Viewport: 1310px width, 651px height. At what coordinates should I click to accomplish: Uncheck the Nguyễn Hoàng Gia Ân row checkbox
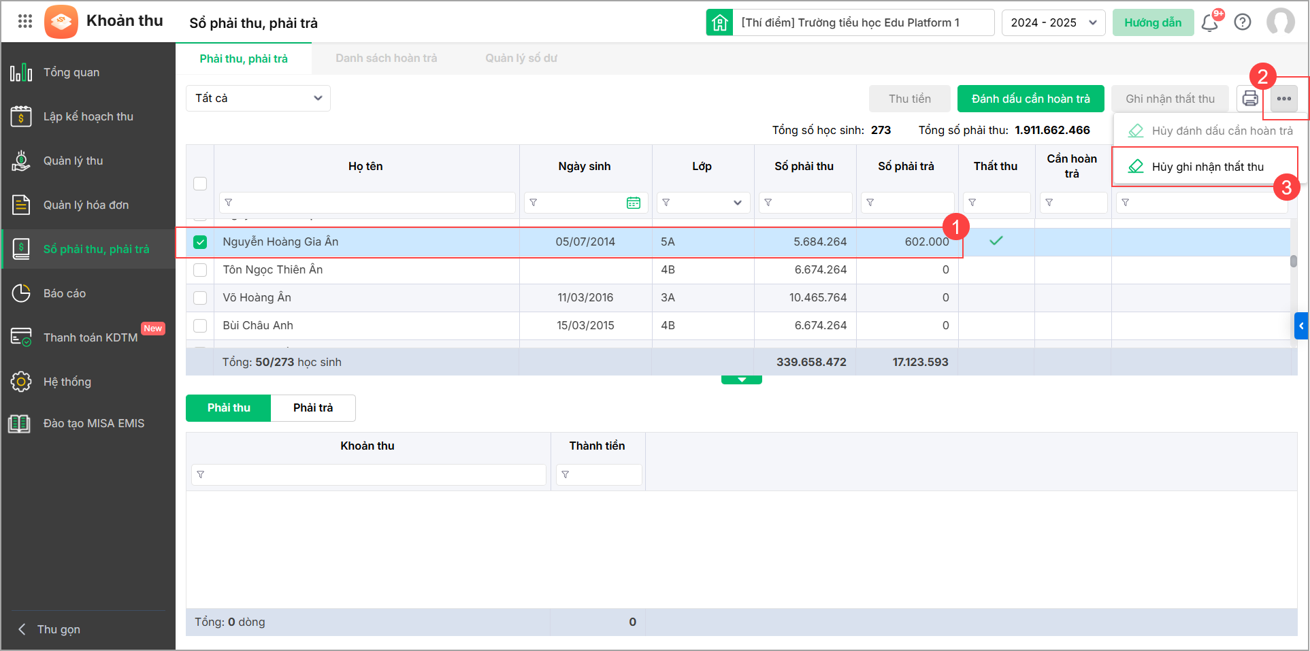200,242
